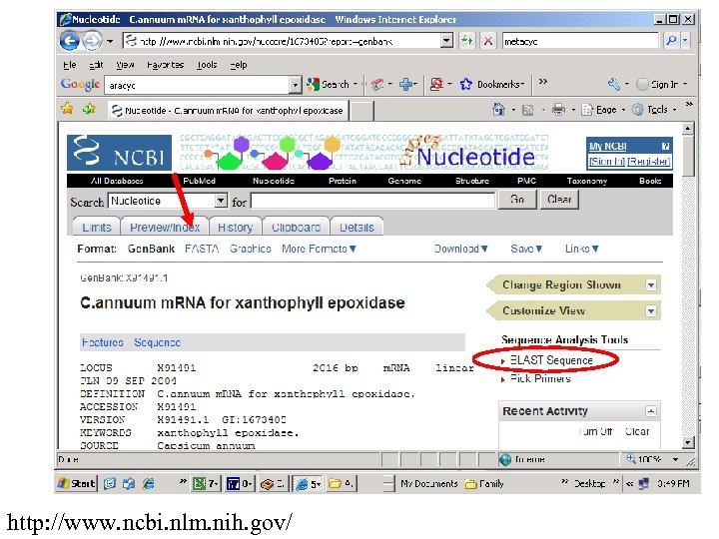This screenshot has width=719, height=539.
Task: Switch to the Clipboard tab
Action: click(296, 227)
